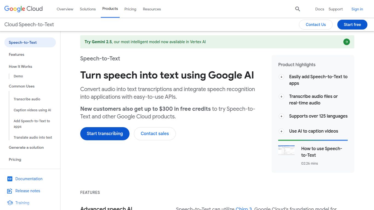Open the Solutions menu

(x=88, y=9)
